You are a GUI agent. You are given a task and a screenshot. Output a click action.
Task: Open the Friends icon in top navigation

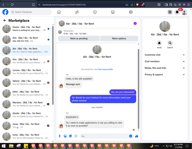tap(77, 12)
